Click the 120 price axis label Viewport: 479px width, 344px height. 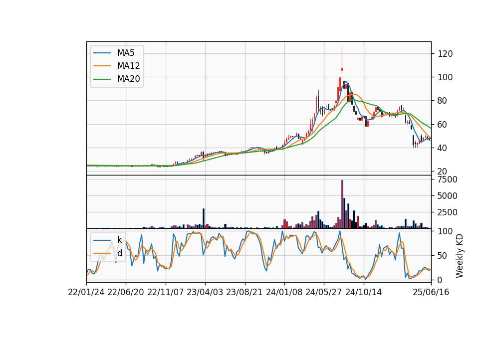click(x=445, y=54)
